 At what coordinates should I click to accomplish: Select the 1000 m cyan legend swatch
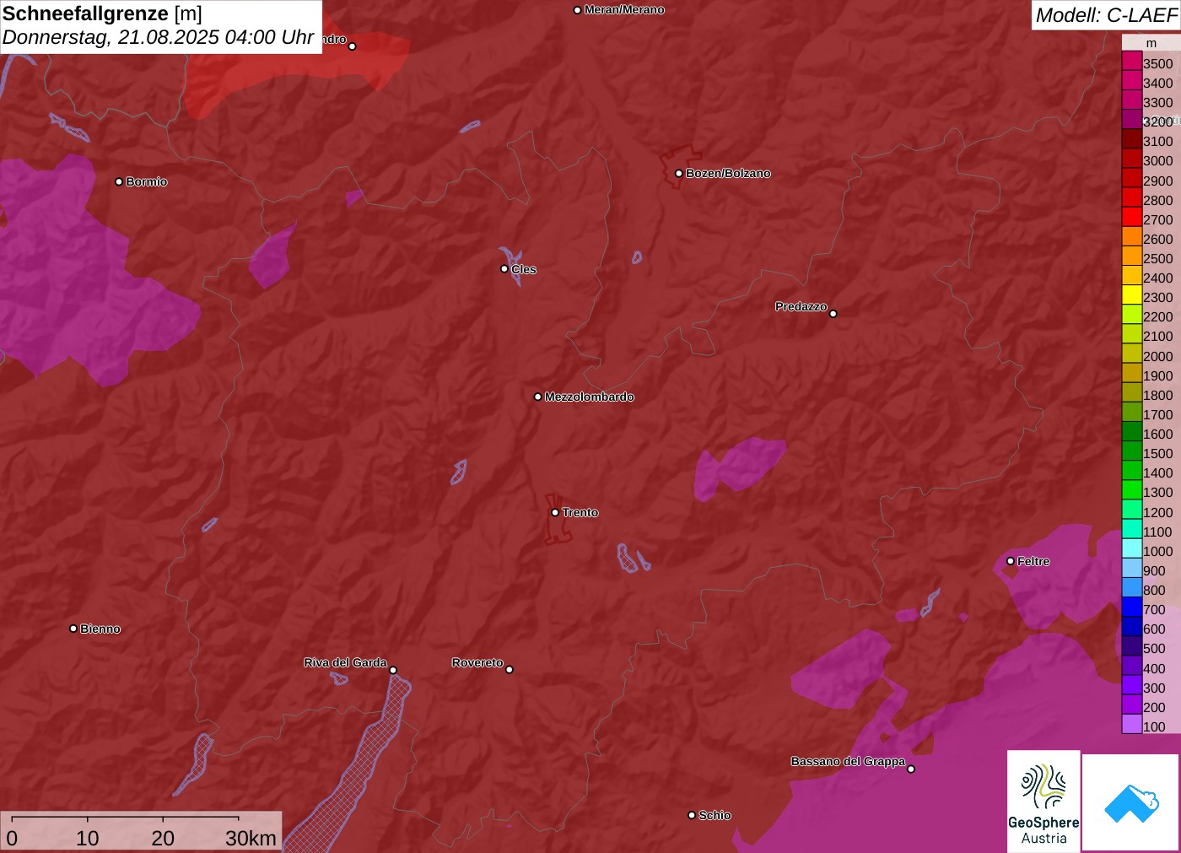point(1132,548)
